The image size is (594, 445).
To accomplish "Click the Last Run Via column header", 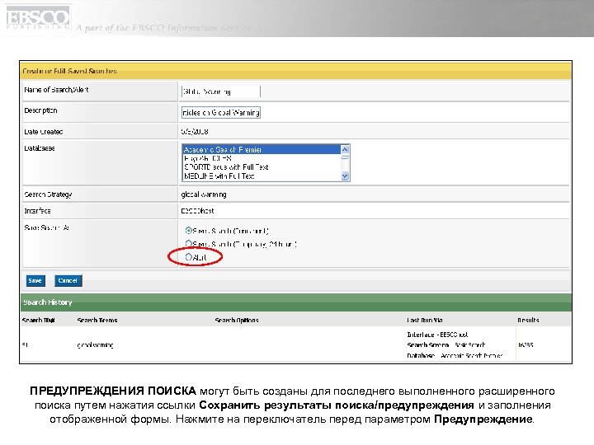I will [x=424, y=320].
